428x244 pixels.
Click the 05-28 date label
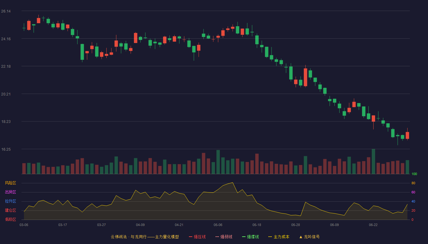[x=296, y=225]
